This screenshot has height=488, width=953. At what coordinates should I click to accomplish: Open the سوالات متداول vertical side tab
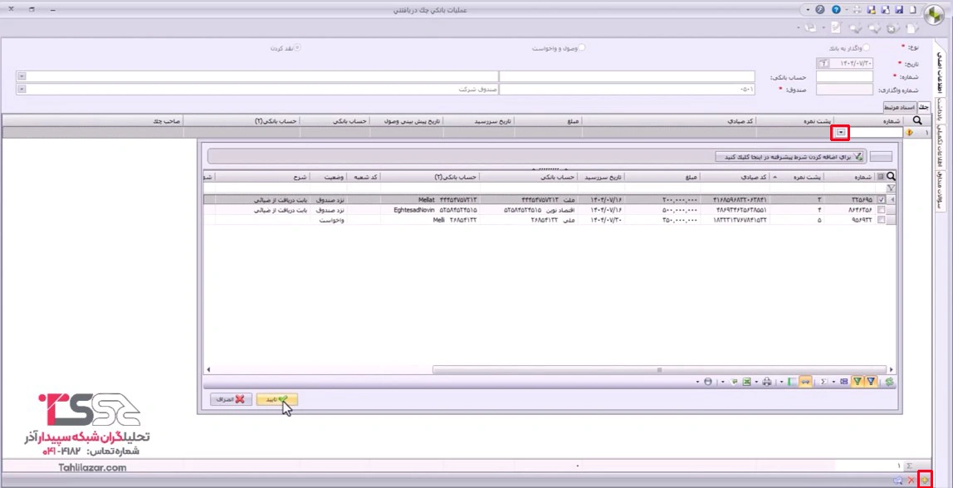[941, 191]
